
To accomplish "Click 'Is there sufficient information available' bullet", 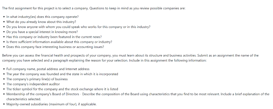I will [x=59, y=42].
